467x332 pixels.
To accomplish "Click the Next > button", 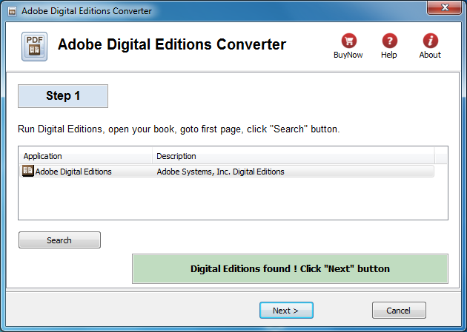I will pyautogui.click(x=286, y=311).
